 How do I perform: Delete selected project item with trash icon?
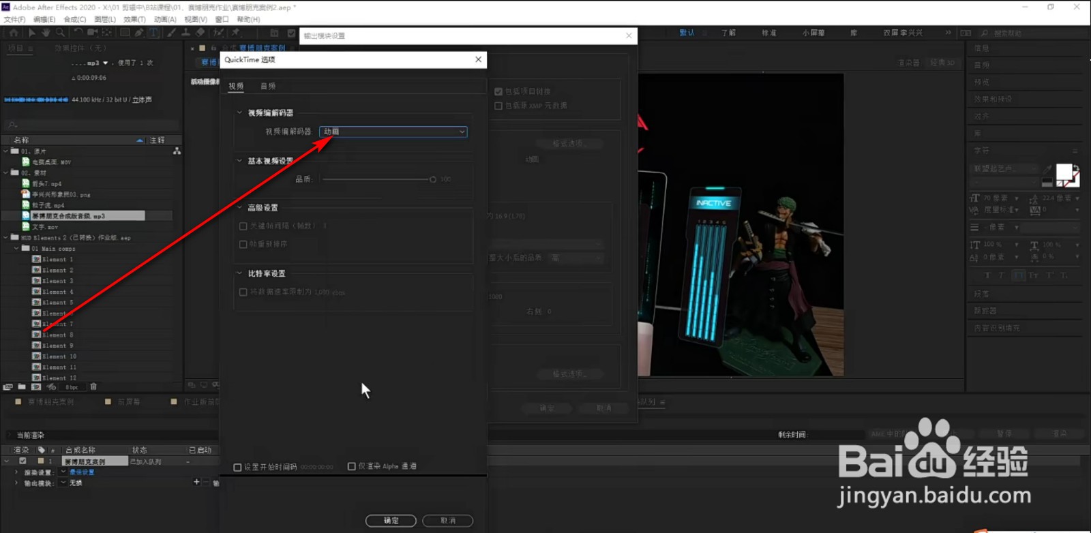coord(93,387)
